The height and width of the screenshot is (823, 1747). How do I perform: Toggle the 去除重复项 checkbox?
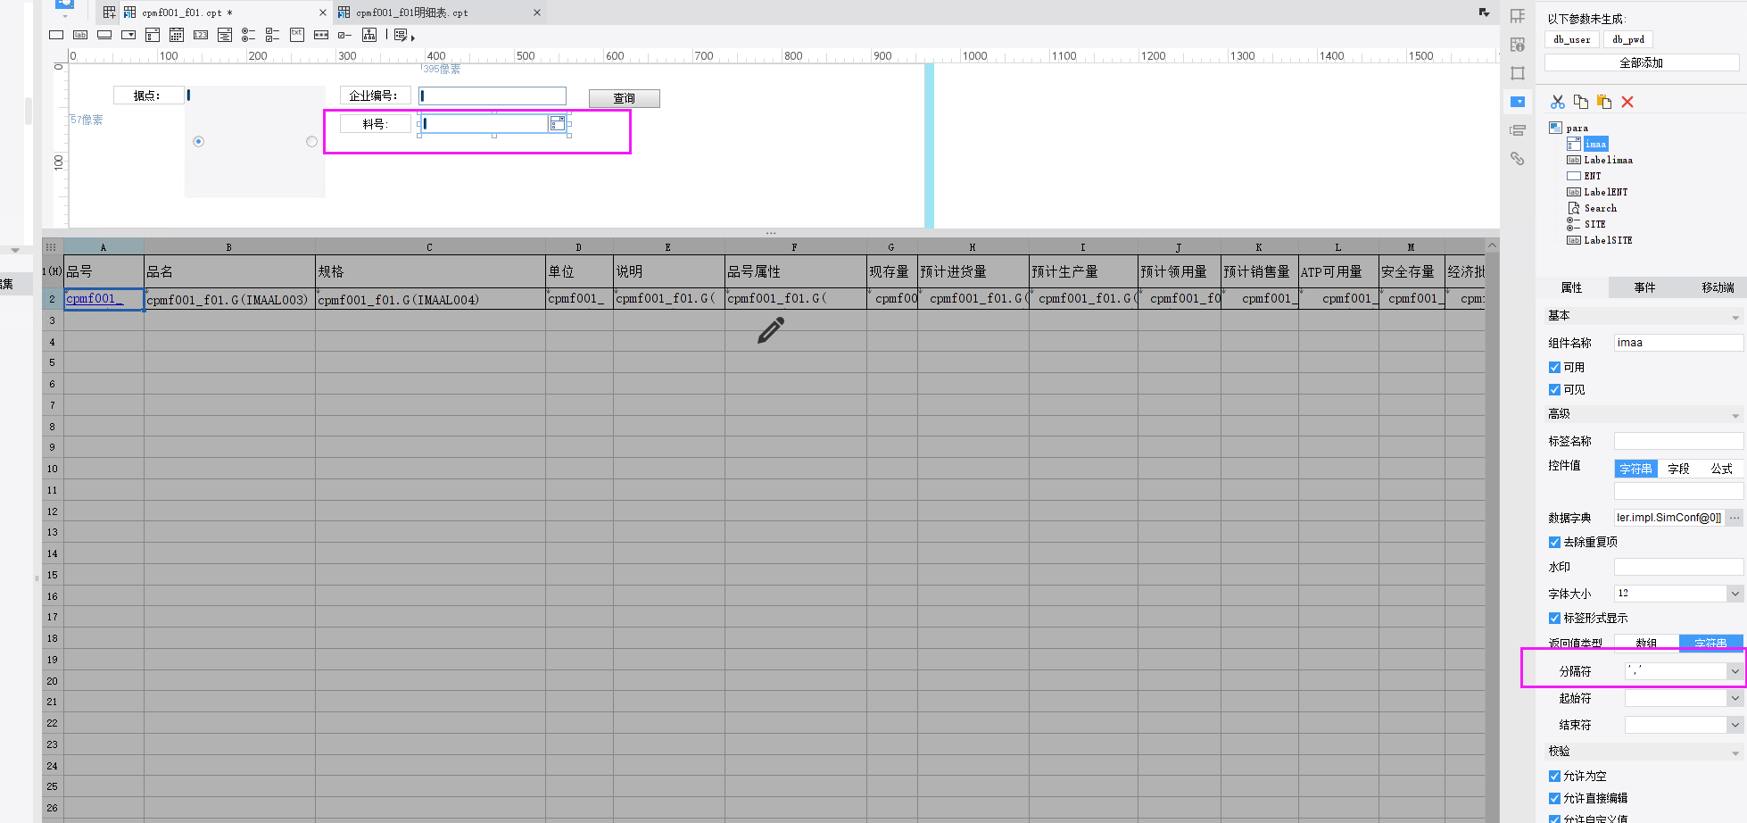tap(1554, 543)
